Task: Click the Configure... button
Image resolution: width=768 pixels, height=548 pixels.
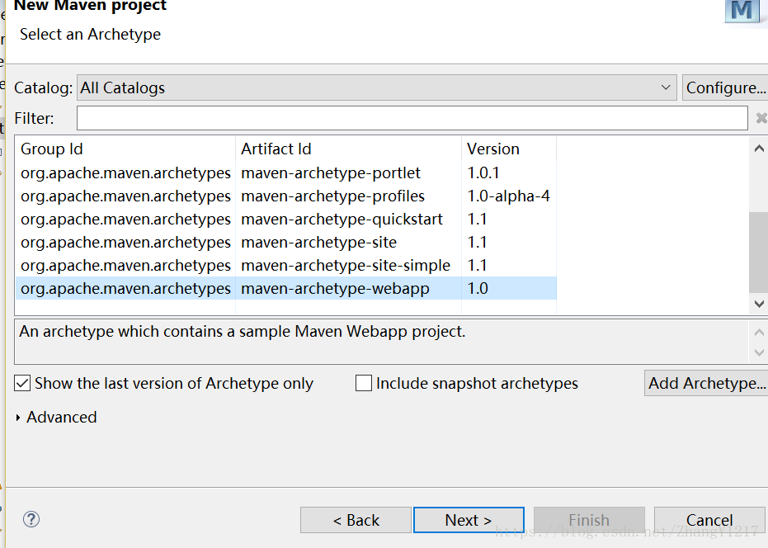Action: [725, 87]
